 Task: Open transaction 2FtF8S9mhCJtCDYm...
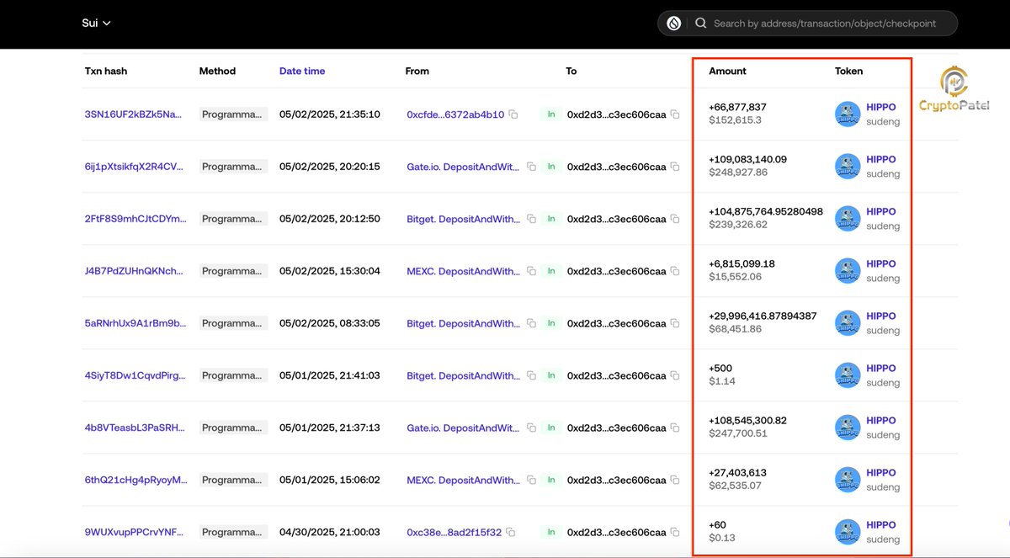136,219
